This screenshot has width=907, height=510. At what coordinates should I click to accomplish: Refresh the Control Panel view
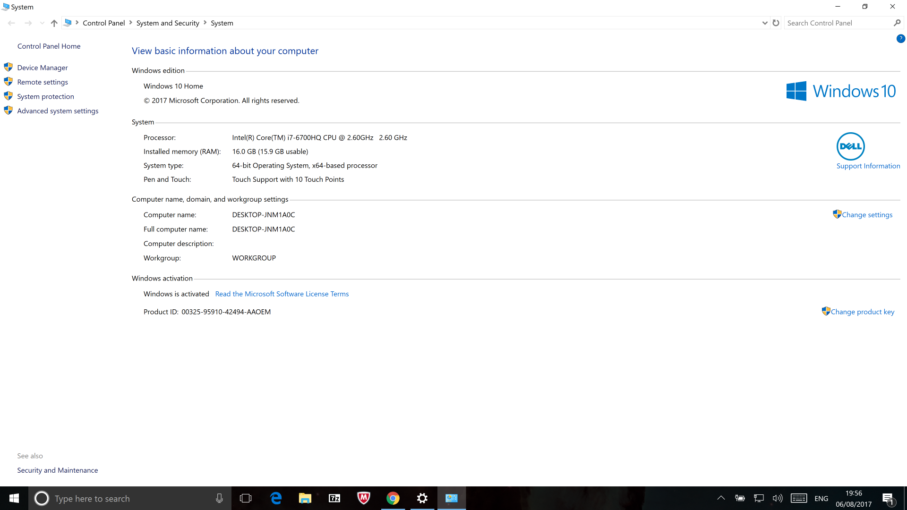[776, 23]
